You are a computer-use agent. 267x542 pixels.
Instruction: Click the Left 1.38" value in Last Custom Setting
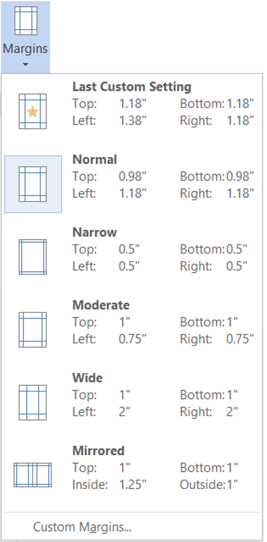132,121
